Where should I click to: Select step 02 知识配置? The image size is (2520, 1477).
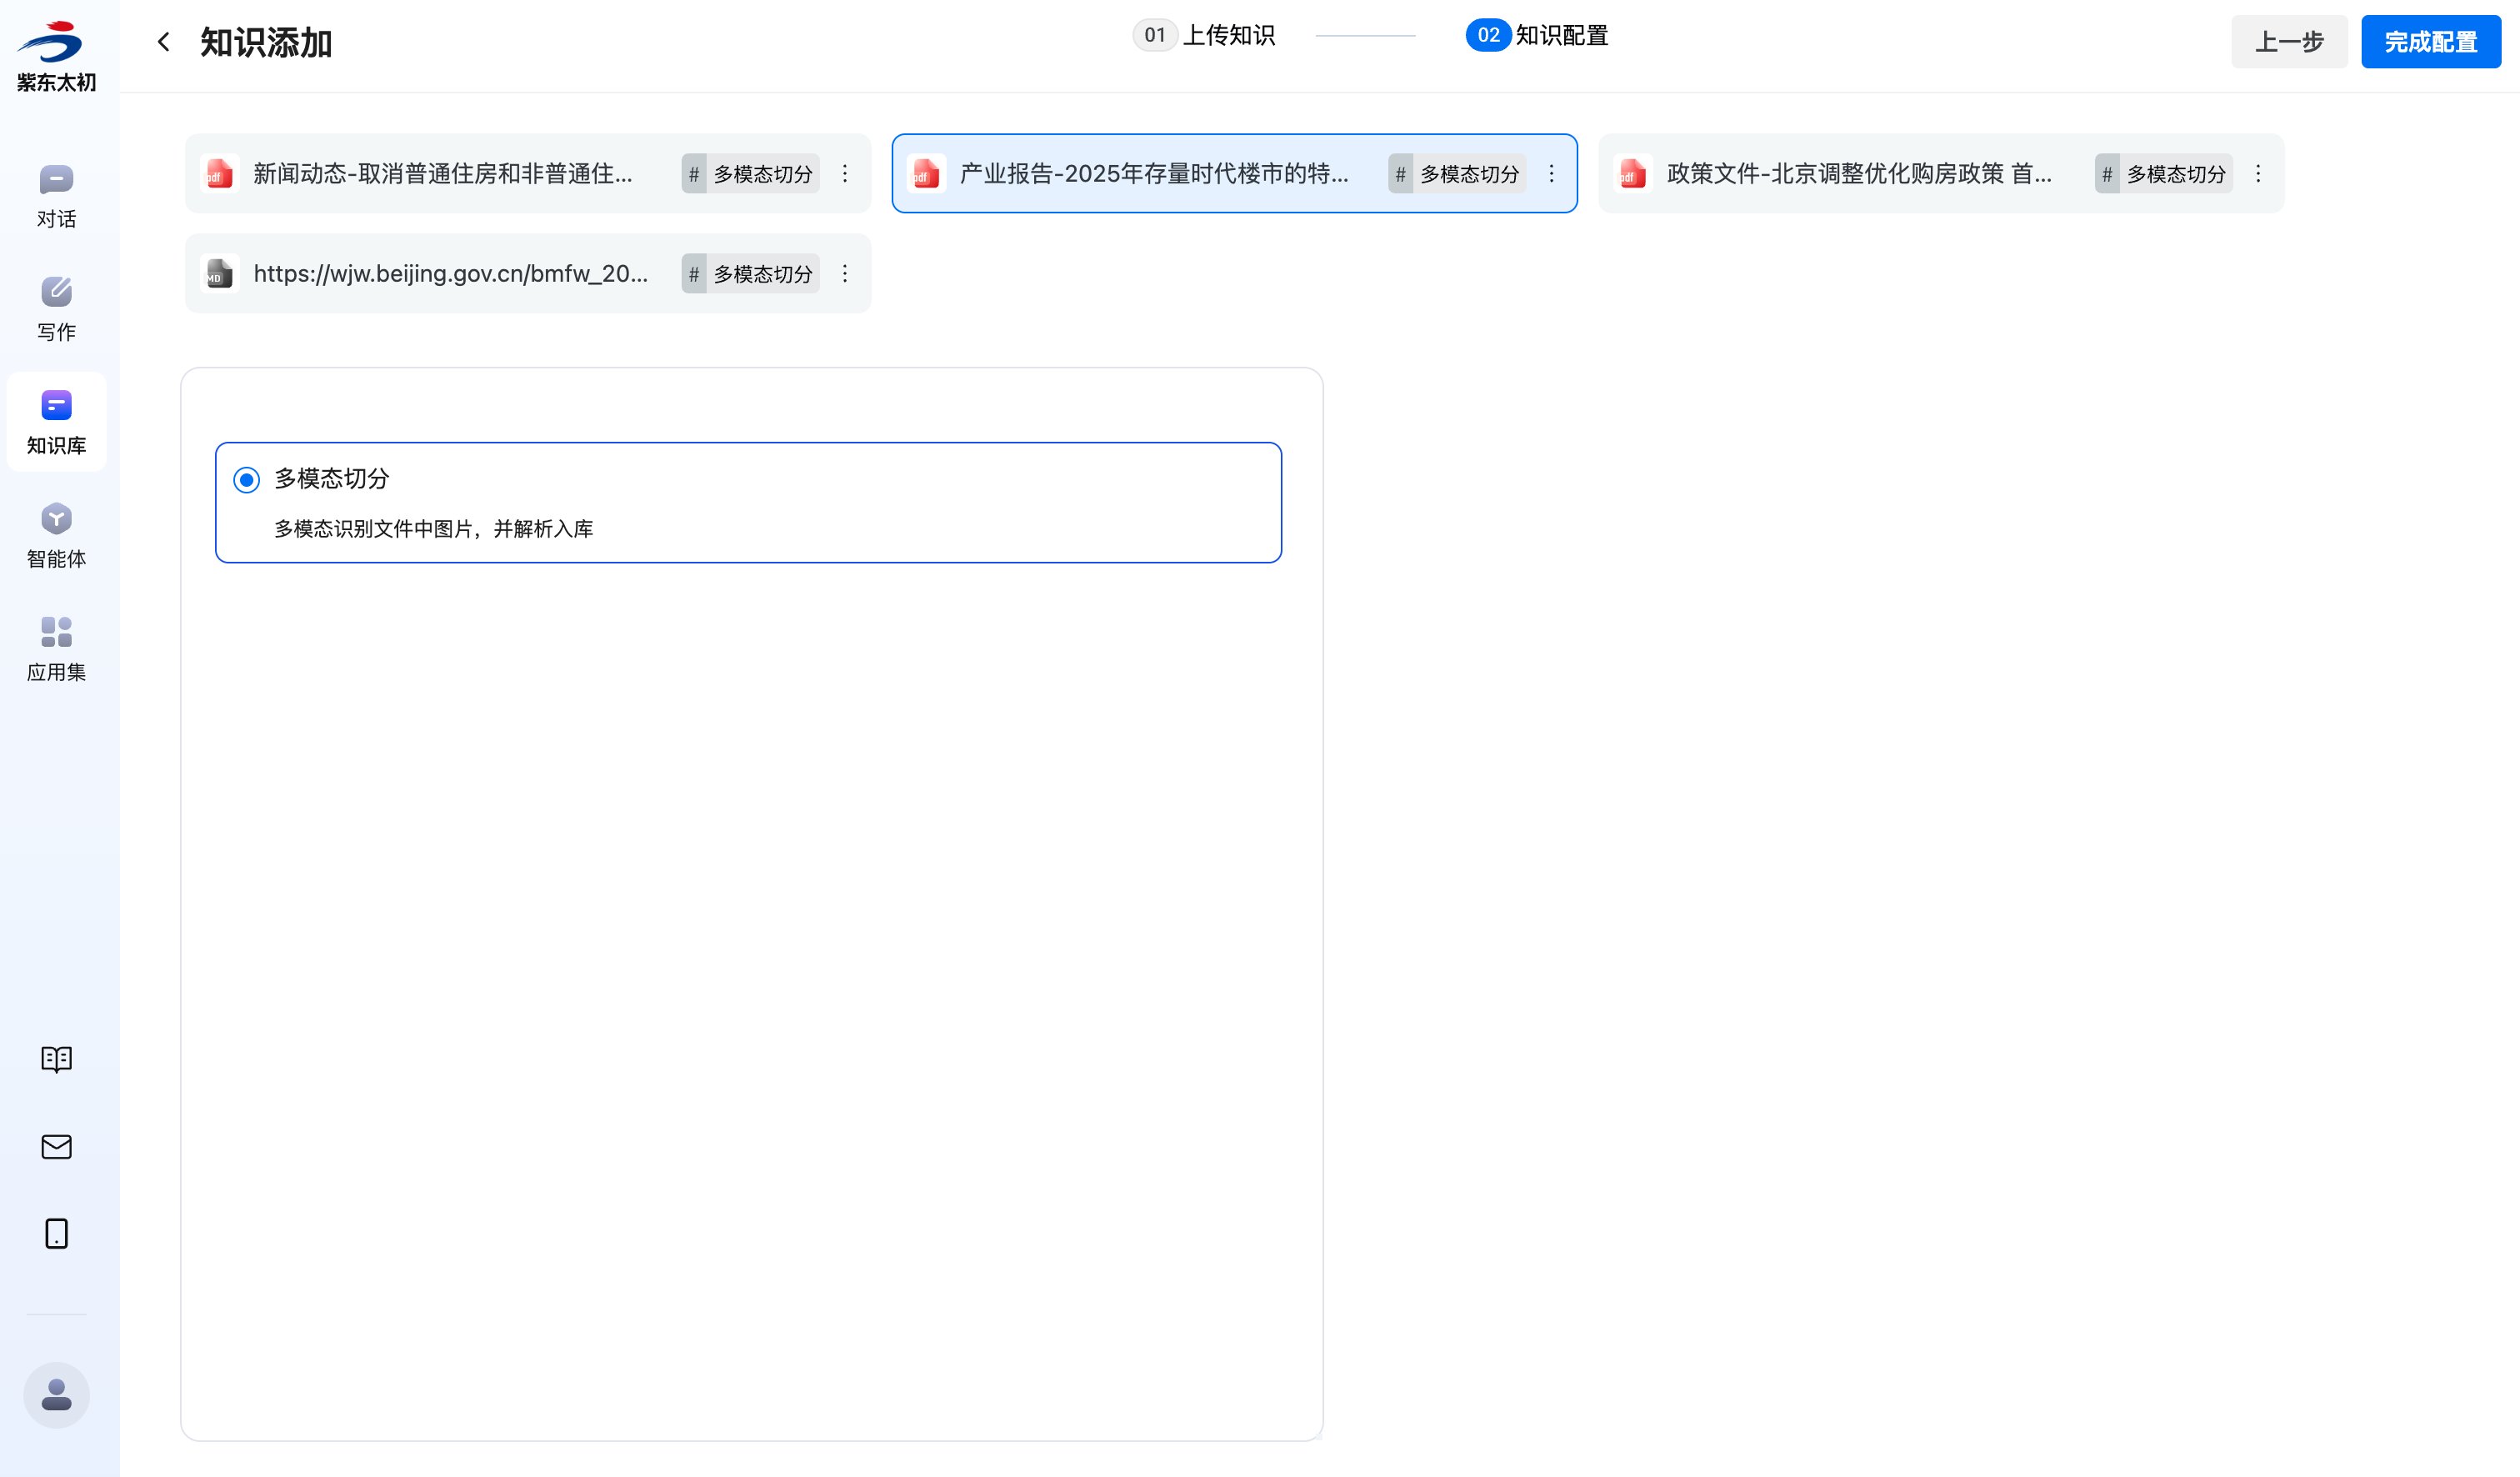point(1537,35)
